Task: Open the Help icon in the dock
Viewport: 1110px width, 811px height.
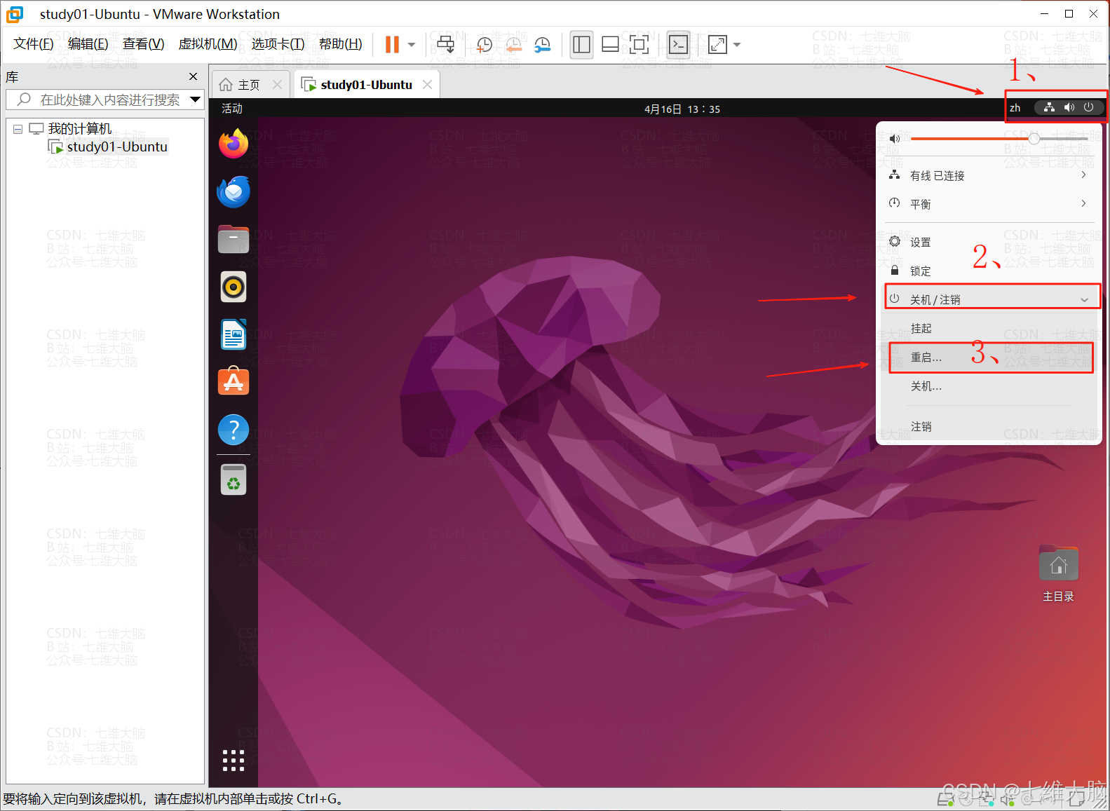Action: [x=233, y=430]
